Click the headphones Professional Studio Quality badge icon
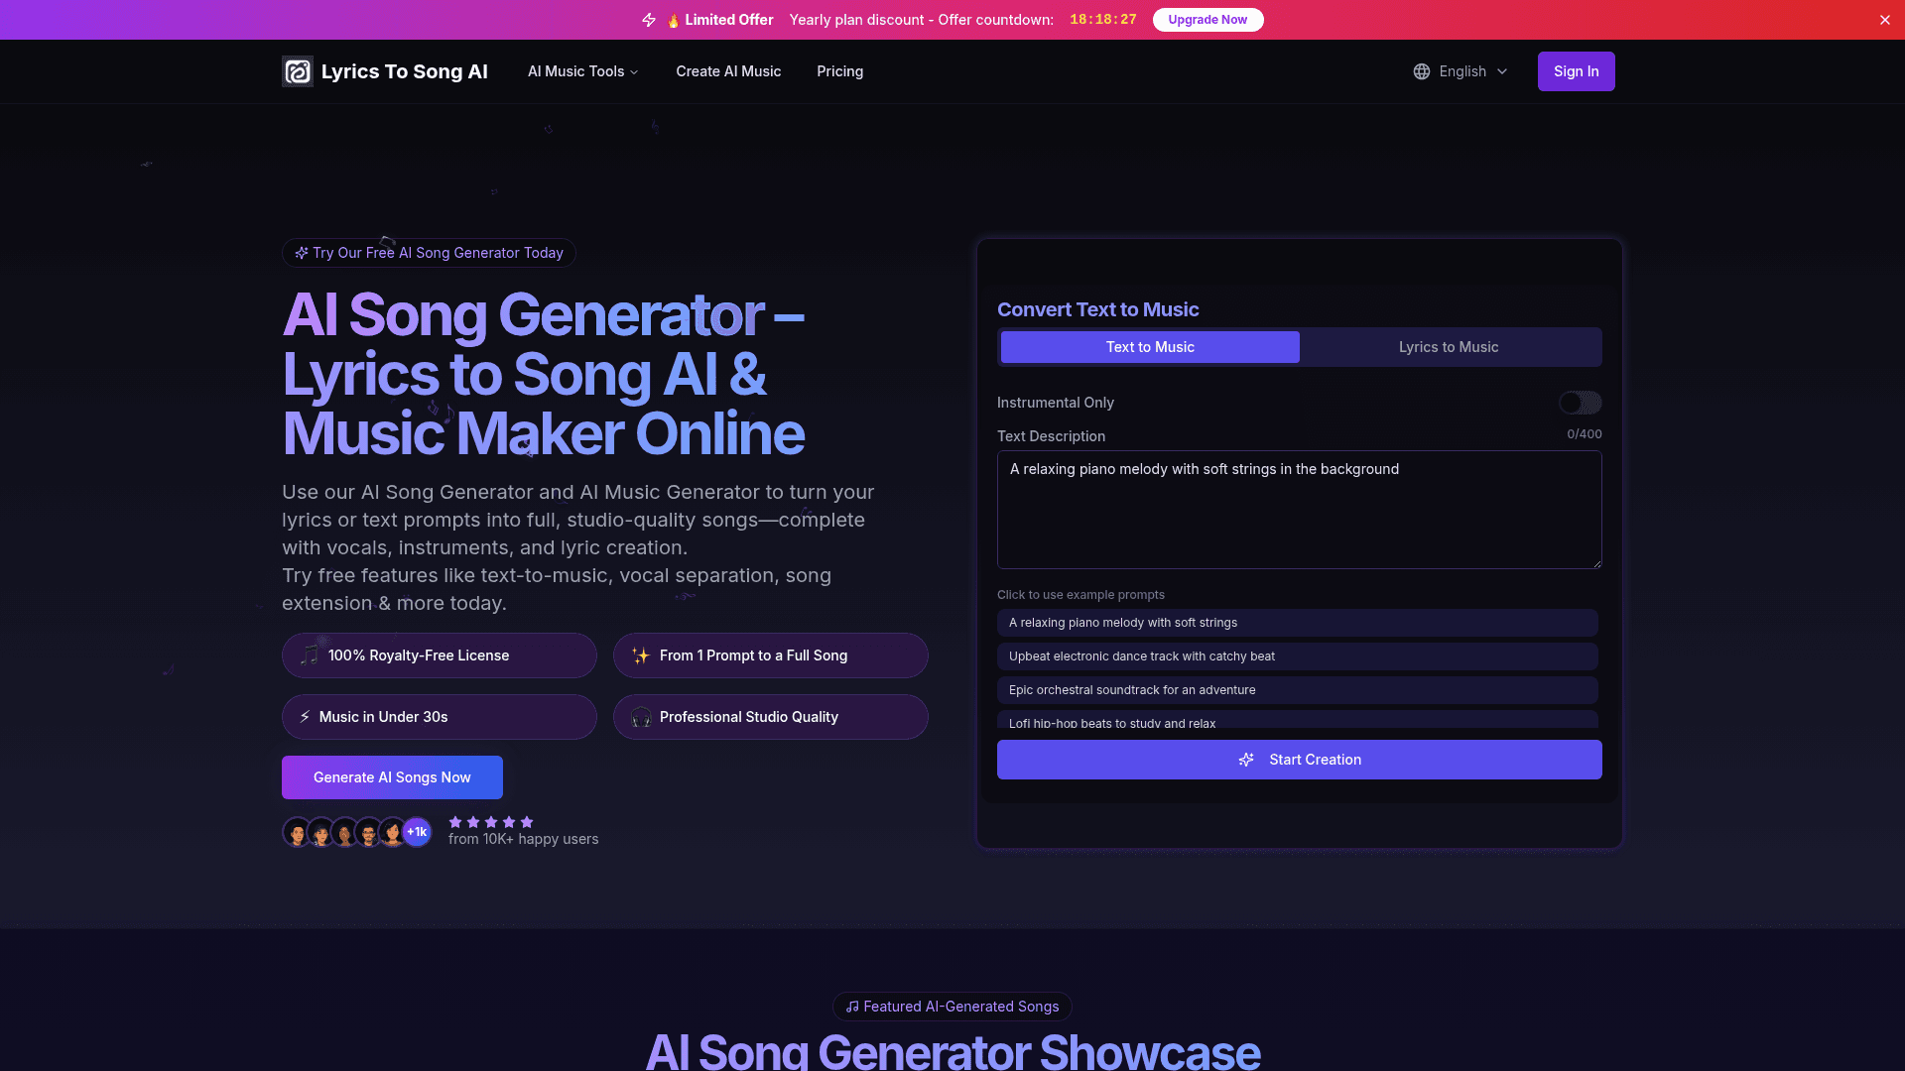The height and width of the screenshot is (1071, 1905). (641, 717)
